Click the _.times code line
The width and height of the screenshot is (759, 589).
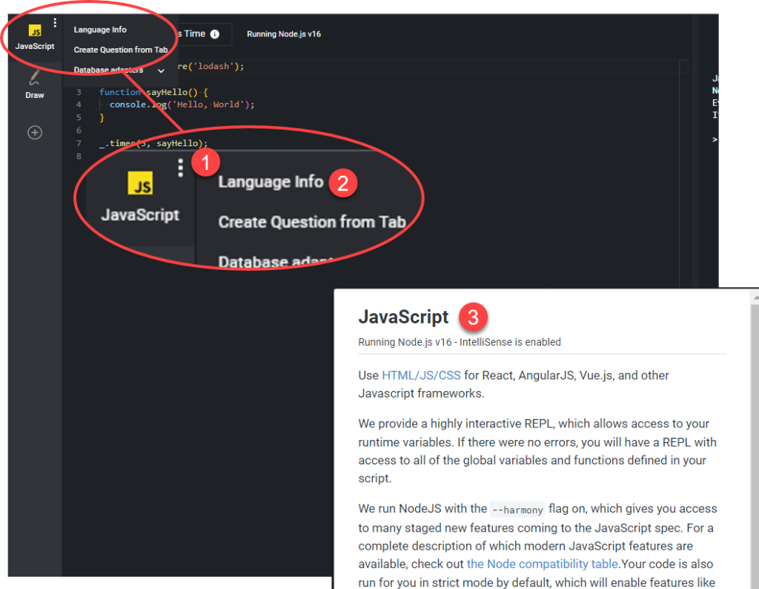coord(153,143)
